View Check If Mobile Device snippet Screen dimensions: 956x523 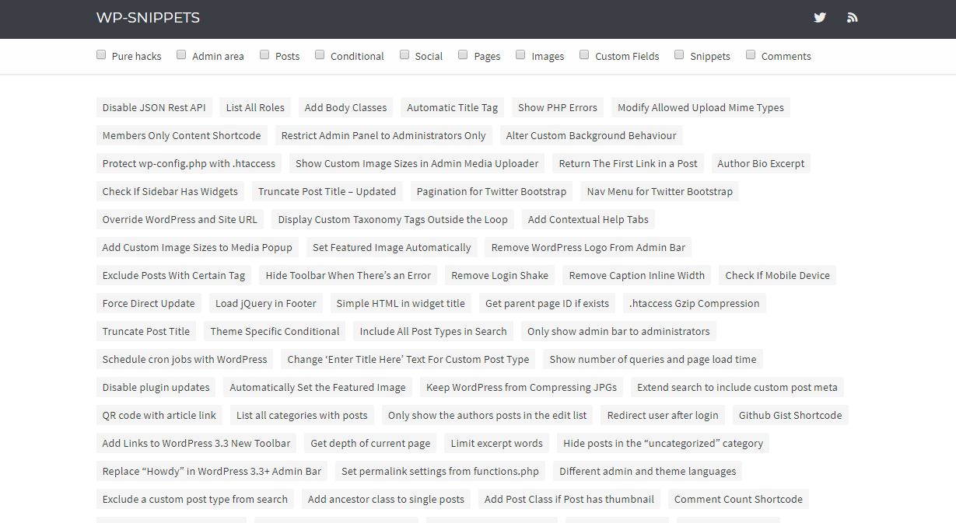coord(778,275)
